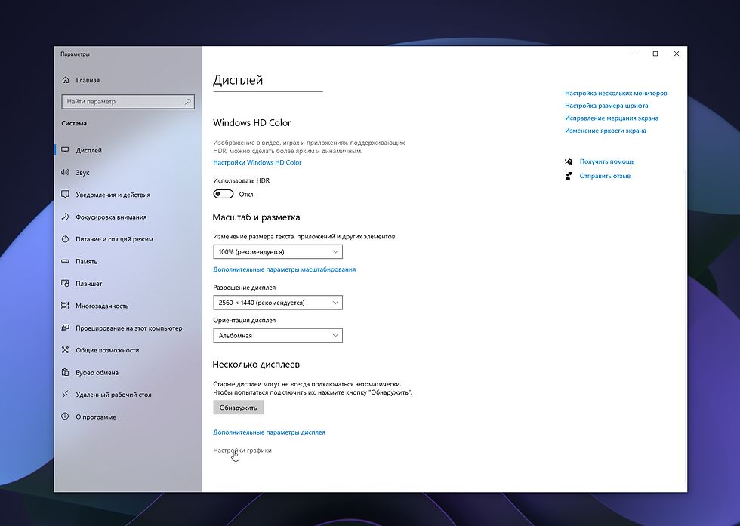Open Проецирование на этот компьютер
Image resolution: width=740 pixels, height=526 pixels.
click(129, 328)
